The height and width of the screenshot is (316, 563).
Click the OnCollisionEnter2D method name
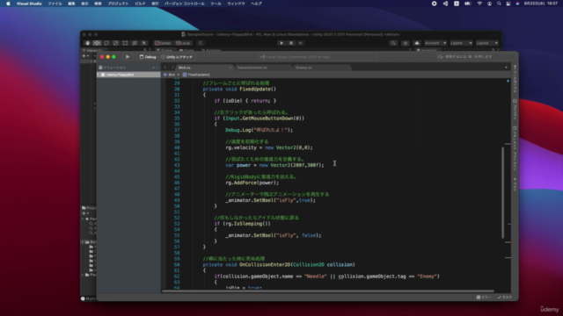pyautogui.click(x=265, y=265)
